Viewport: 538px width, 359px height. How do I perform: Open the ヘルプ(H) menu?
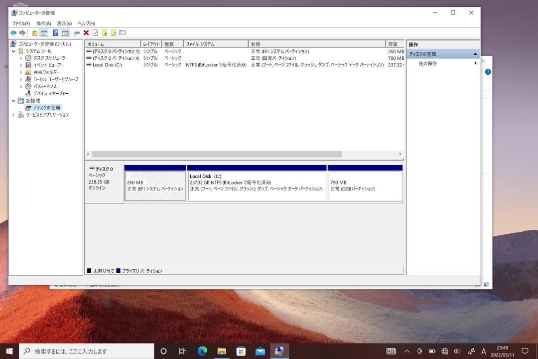click(86, 23)
